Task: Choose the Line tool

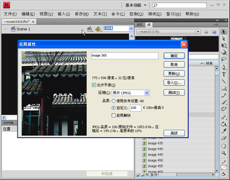Action: [x=224, y=81]
